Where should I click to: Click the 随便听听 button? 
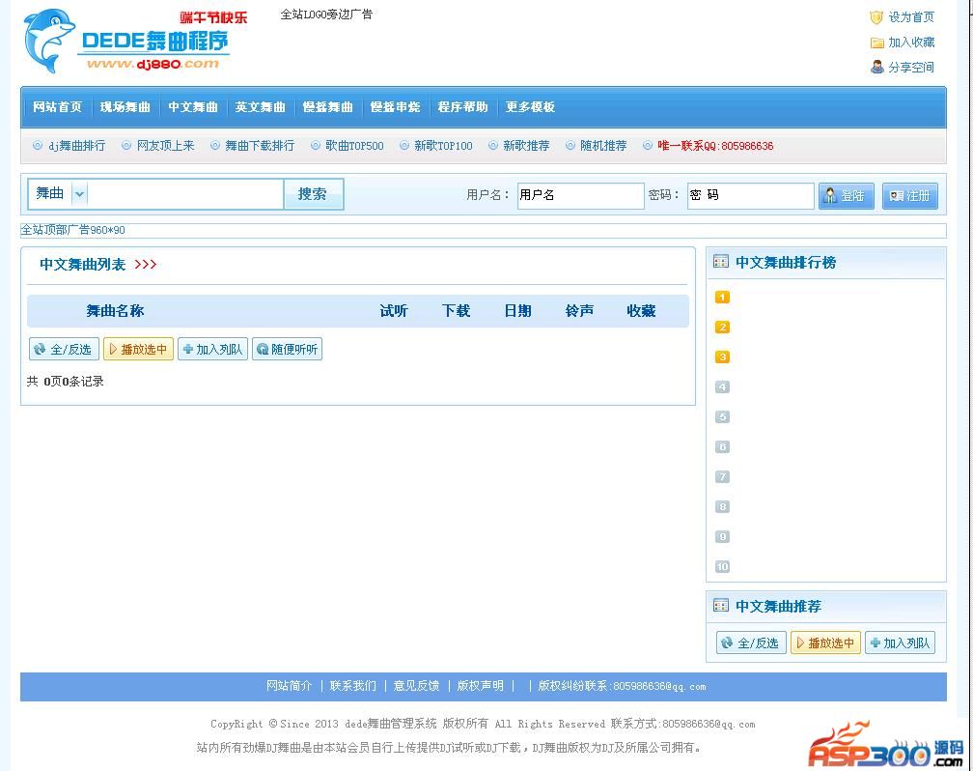(288, 349)
